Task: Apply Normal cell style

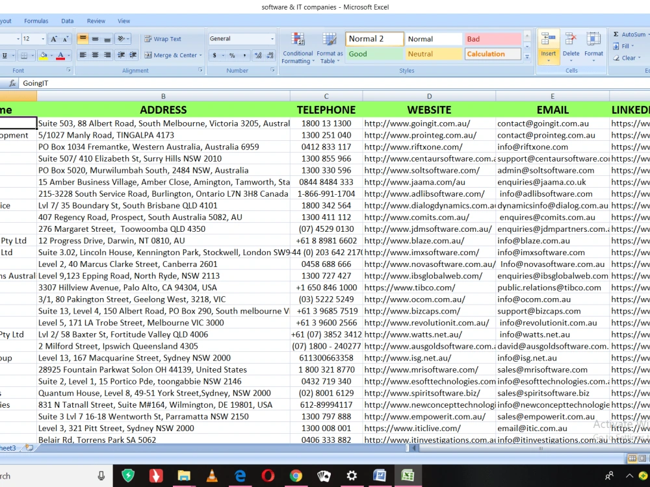Action: pyautogui.click(x=433, y=39)
